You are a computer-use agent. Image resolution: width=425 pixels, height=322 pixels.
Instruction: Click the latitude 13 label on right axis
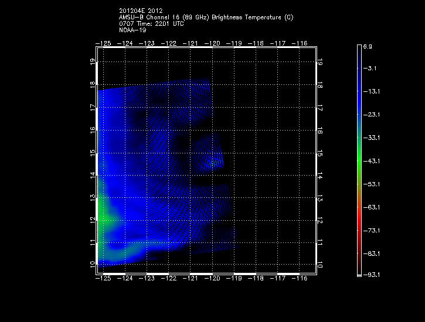click(320, 198)
